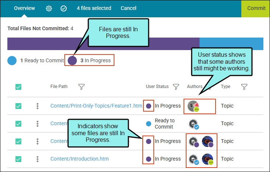
Task: Uncheck the Feature1.htm row checkbox
Action: [x=18, y=106]
